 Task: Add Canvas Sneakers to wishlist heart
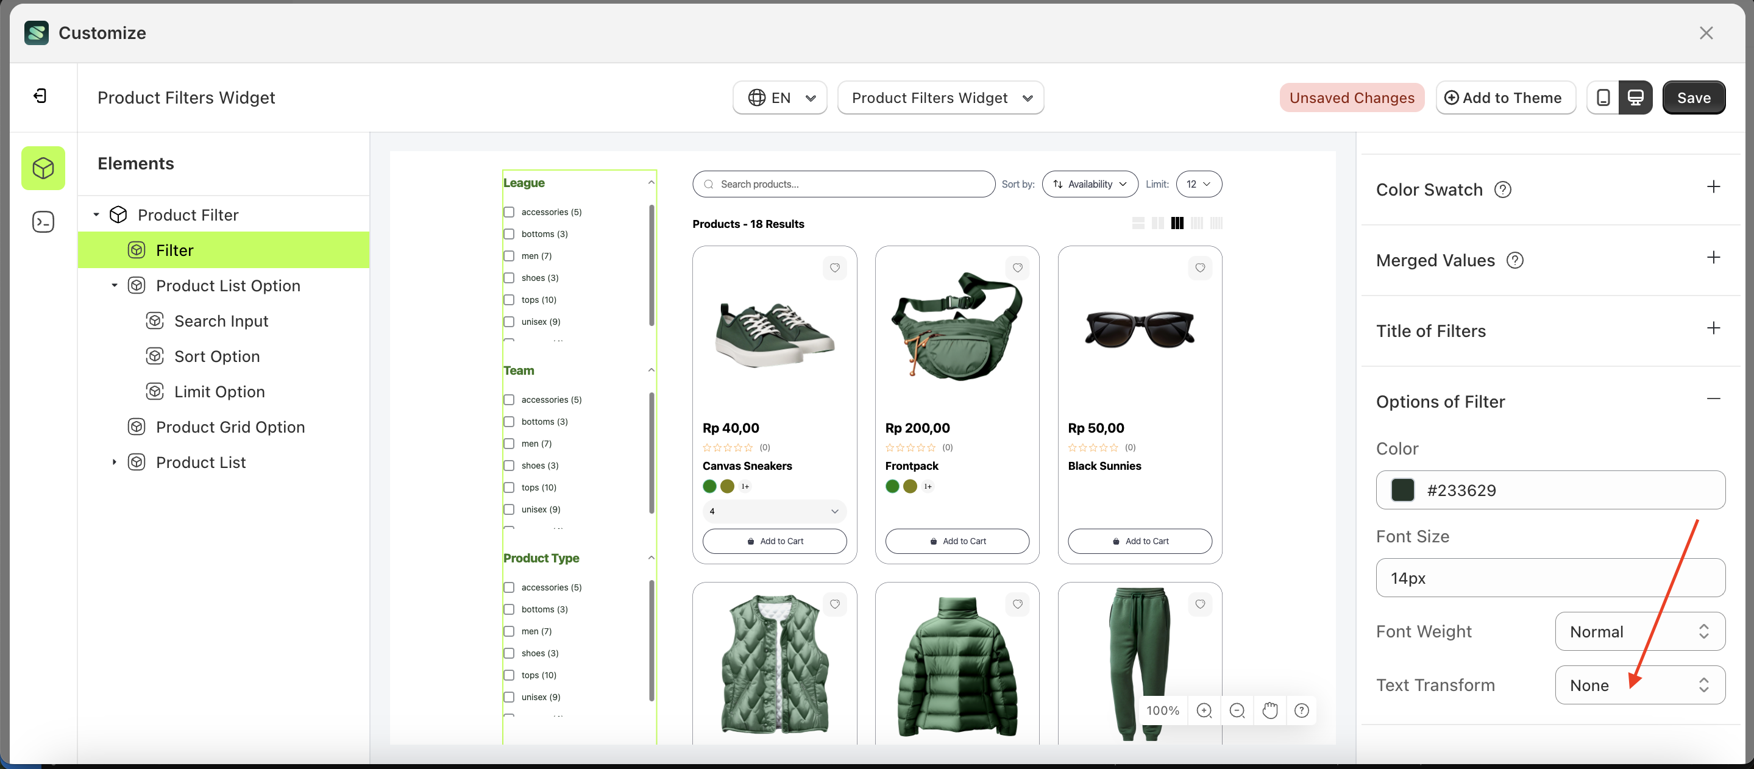click(x=835, y=268)
